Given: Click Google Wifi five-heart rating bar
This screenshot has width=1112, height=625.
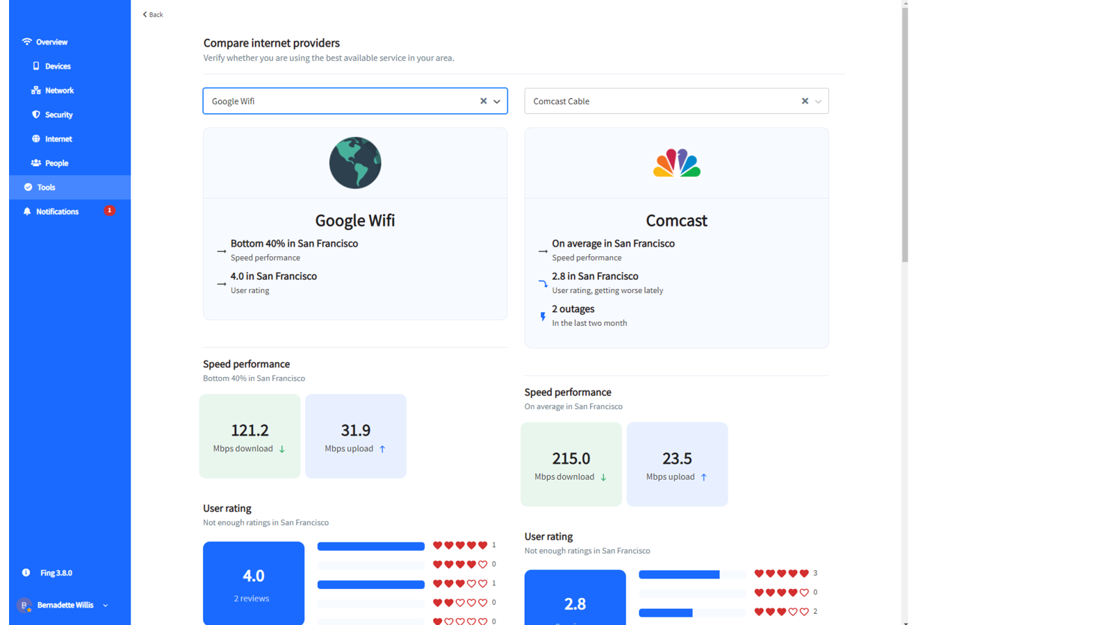Looking at the screenshot, I should tap(371, 547).
